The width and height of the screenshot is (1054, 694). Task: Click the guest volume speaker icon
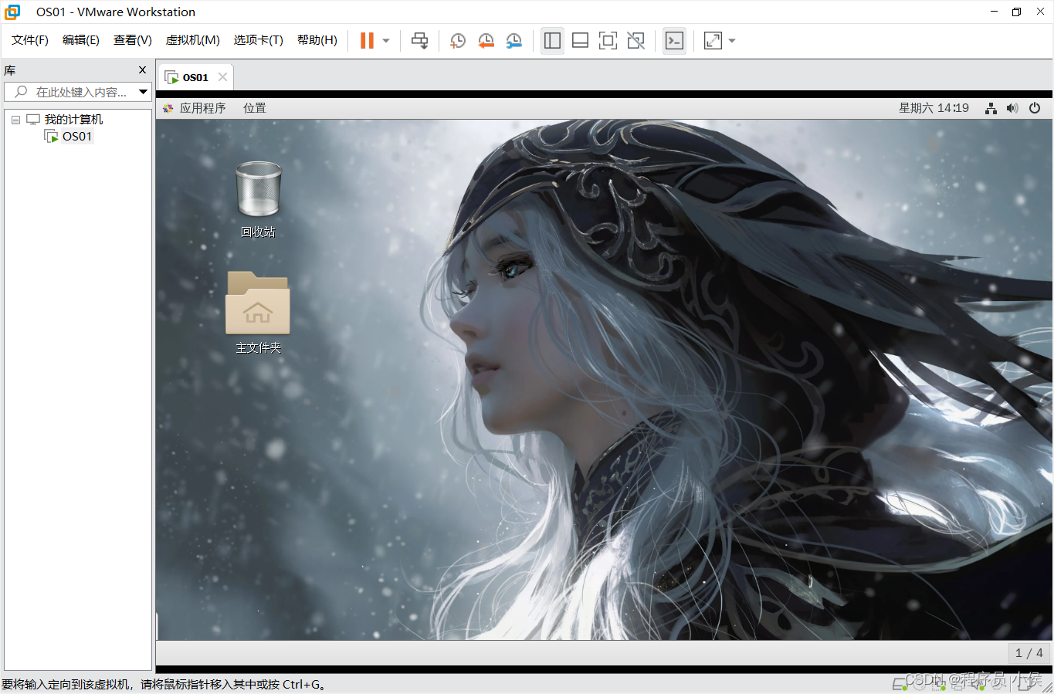[x=1012, y=108]
